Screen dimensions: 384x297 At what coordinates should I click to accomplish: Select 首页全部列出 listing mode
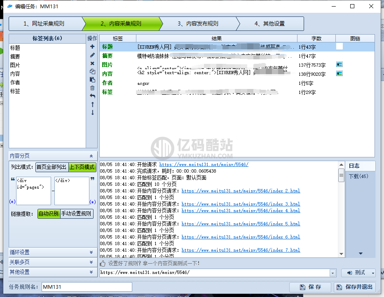click(52, 167)
